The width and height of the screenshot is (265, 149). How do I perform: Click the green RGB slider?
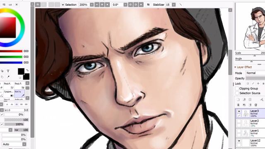pyautogui.click(x=11, y=57)
